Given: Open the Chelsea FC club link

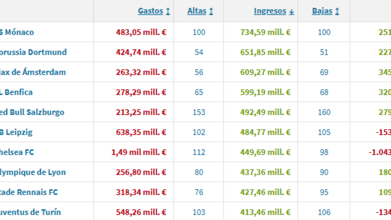Looking at the screenshot, I should (17, 152).
